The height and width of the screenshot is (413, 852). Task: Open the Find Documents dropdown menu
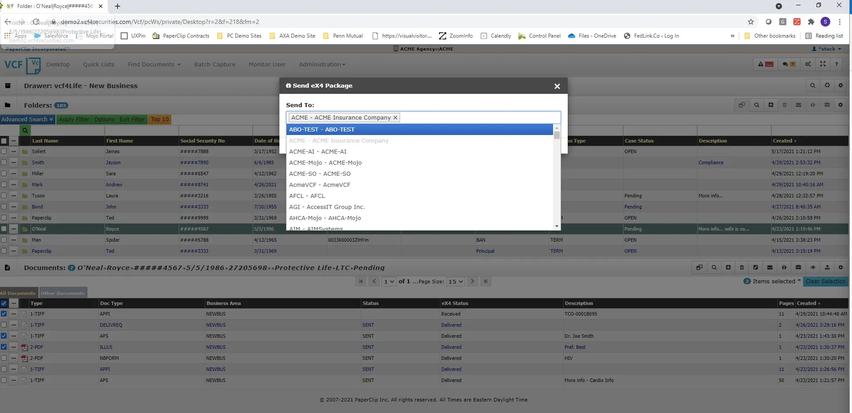click(154, 64)
